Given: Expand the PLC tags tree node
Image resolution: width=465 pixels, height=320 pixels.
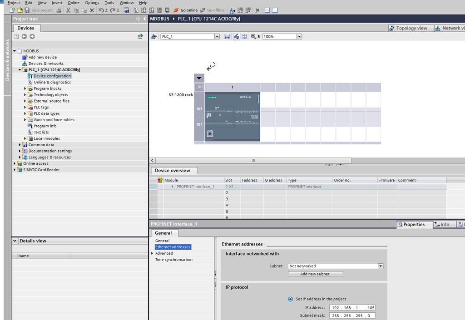Looking at the screenshot, I should point(25,107).
